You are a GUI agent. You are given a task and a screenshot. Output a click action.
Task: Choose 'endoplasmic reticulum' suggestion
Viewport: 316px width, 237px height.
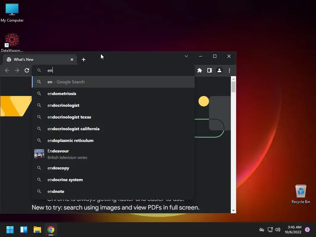point(113,140)
